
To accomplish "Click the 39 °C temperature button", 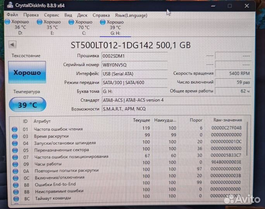I will click(x=28, y=104).
